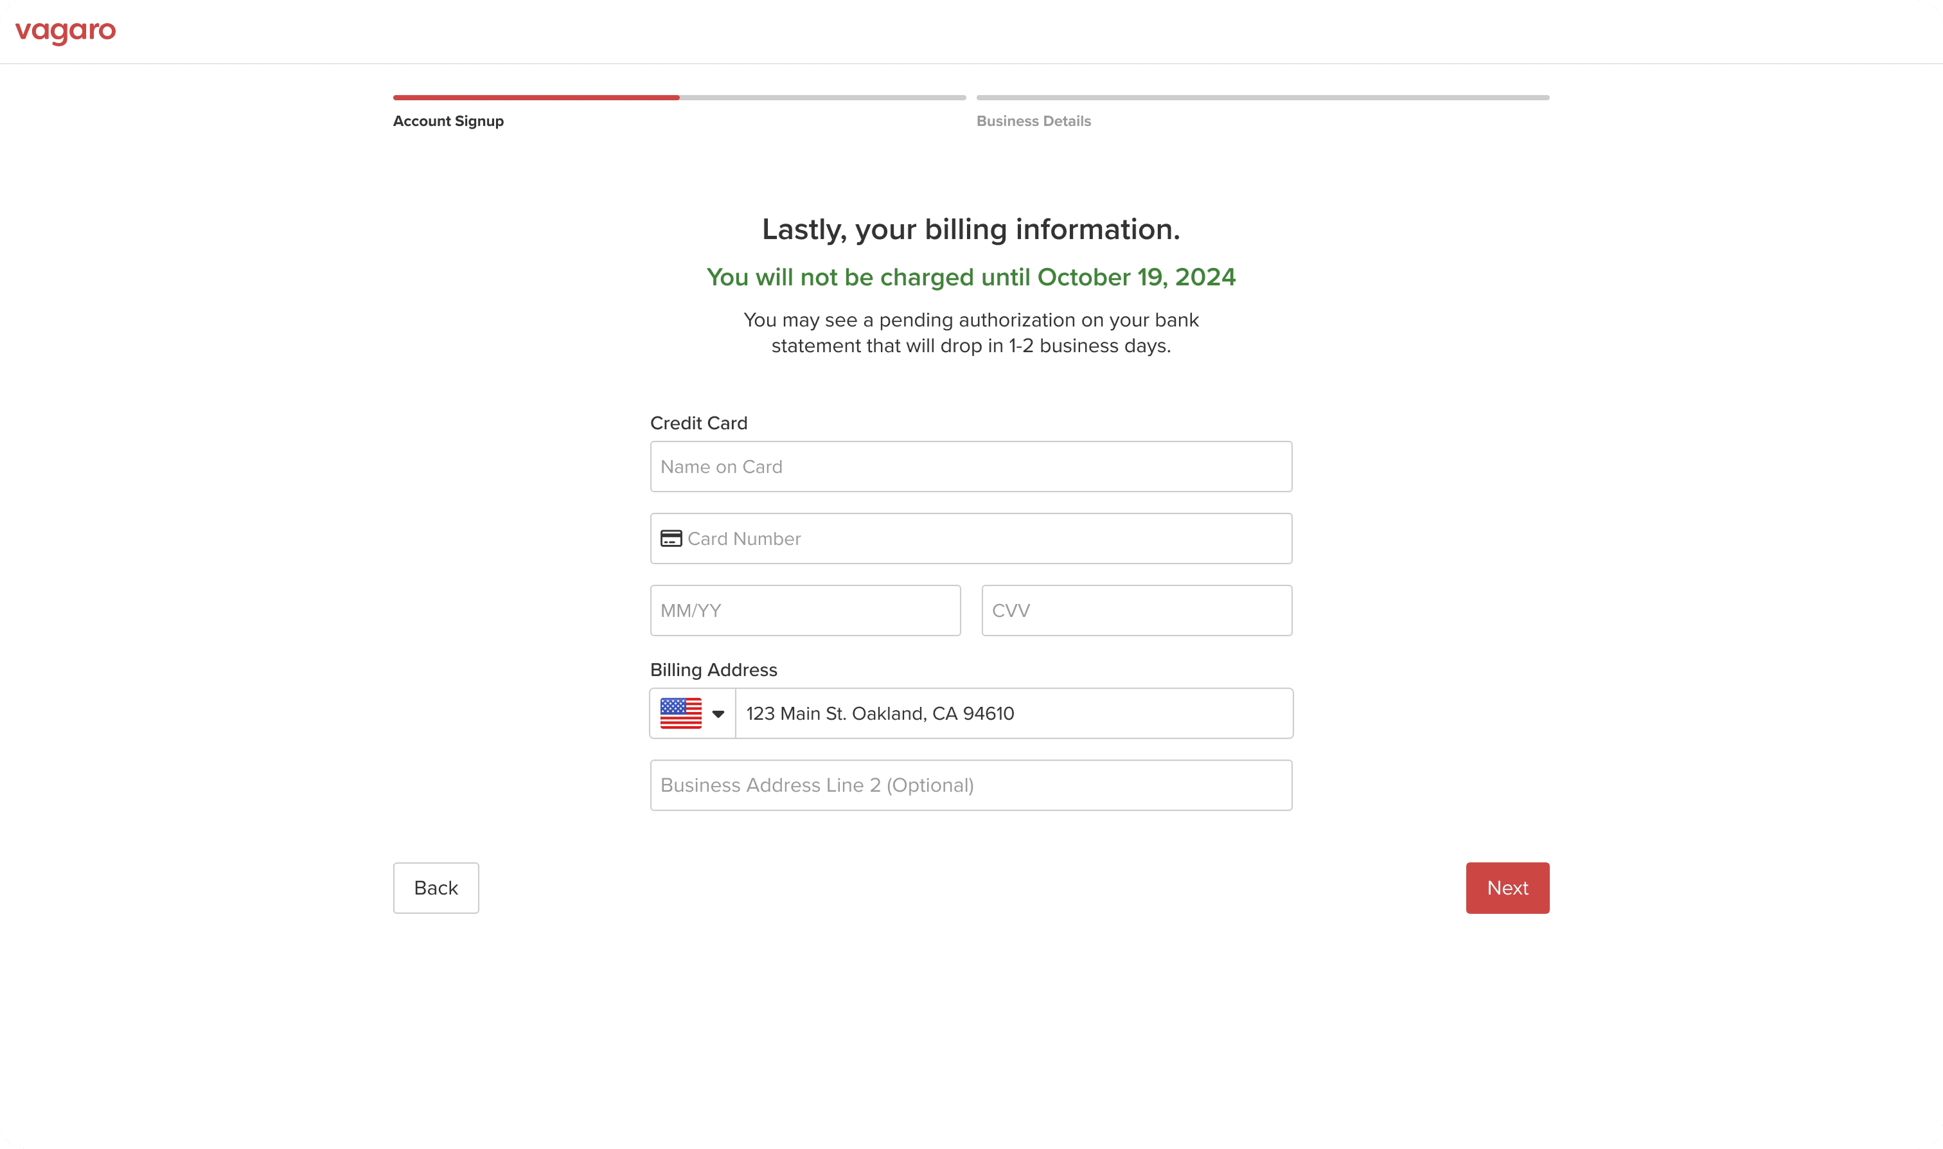Screen dimensions: 1943x1149
Task: Click the green 'You will not be charged' text
Action: click(x=971, y=277)
